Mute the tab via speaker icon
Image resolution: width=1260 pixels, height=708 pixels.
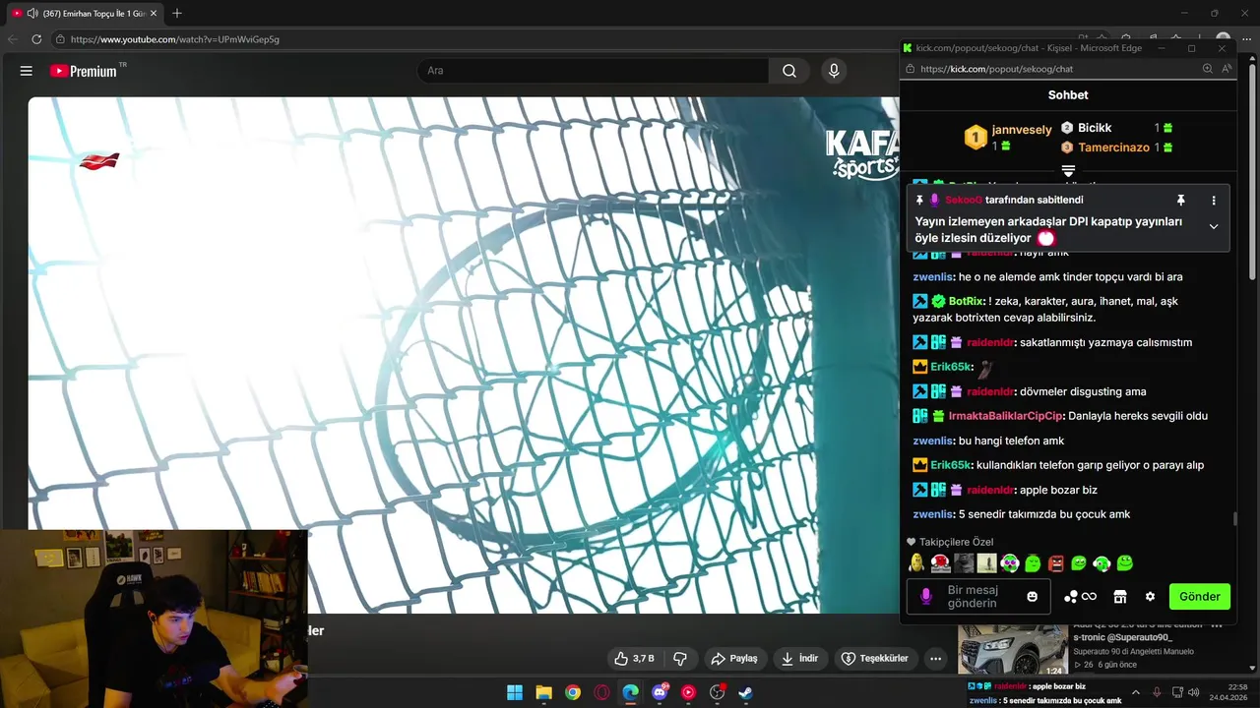click(32, 13)
